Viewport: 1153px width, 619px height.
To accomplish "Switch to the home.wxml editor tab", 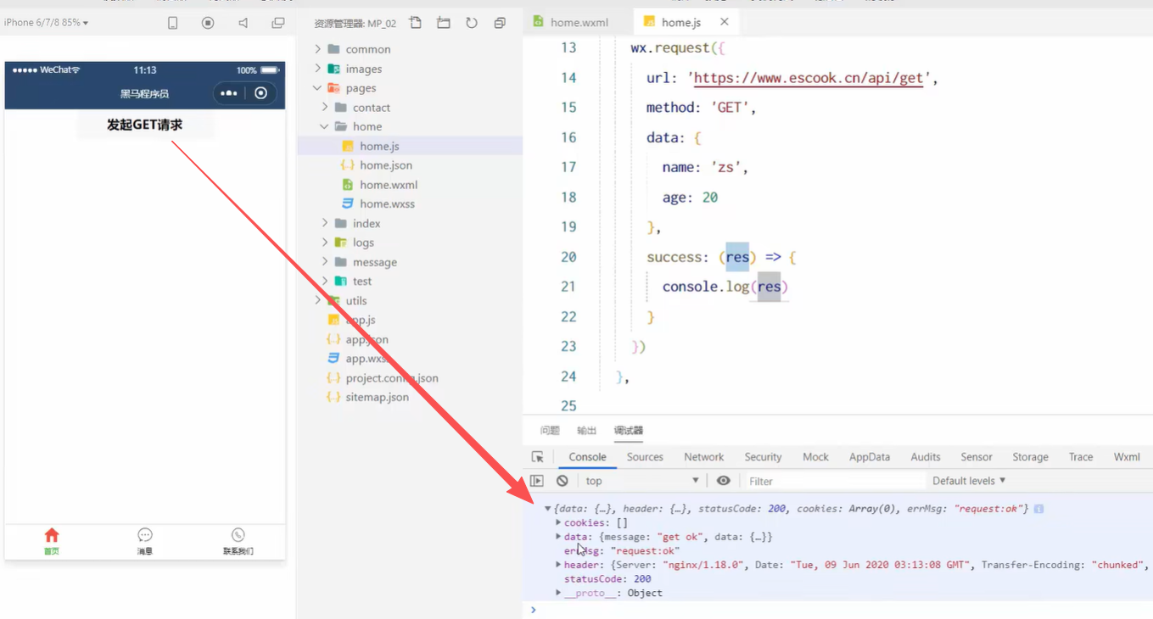I will coord(579,23).
